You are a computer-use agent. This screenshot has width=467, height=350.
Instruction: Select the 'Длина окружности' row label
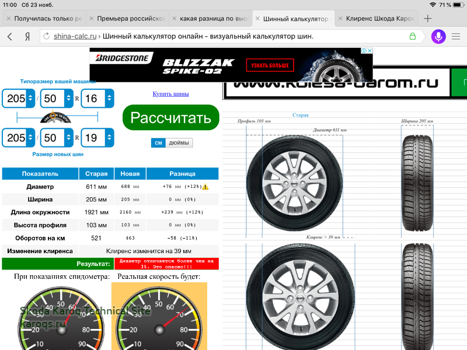click(40, 212)
